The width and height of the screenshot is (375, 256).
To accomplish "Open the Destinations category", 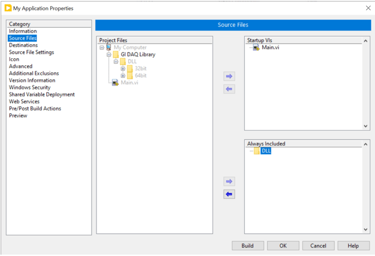I will click(x=23, y=45).
